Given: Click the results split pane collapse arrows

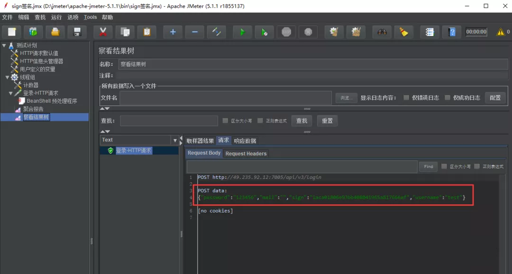Looking at the screenshot, I should (x=181, y=141).
